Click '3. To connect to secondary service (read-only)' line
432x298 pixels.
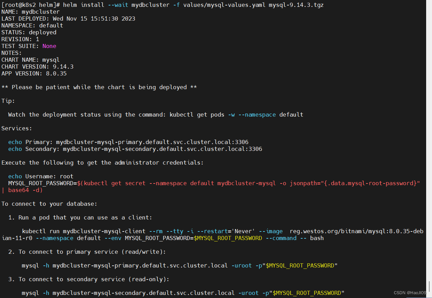89,279
